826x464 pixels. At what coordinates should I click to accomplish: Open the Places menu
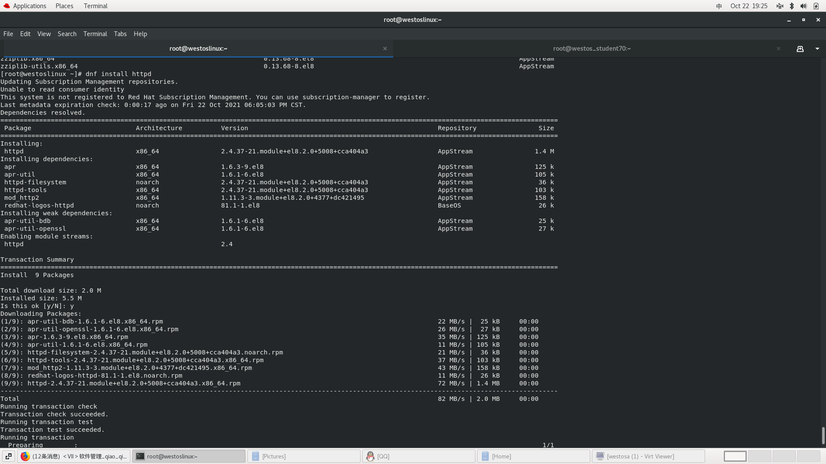click(65, 6)
